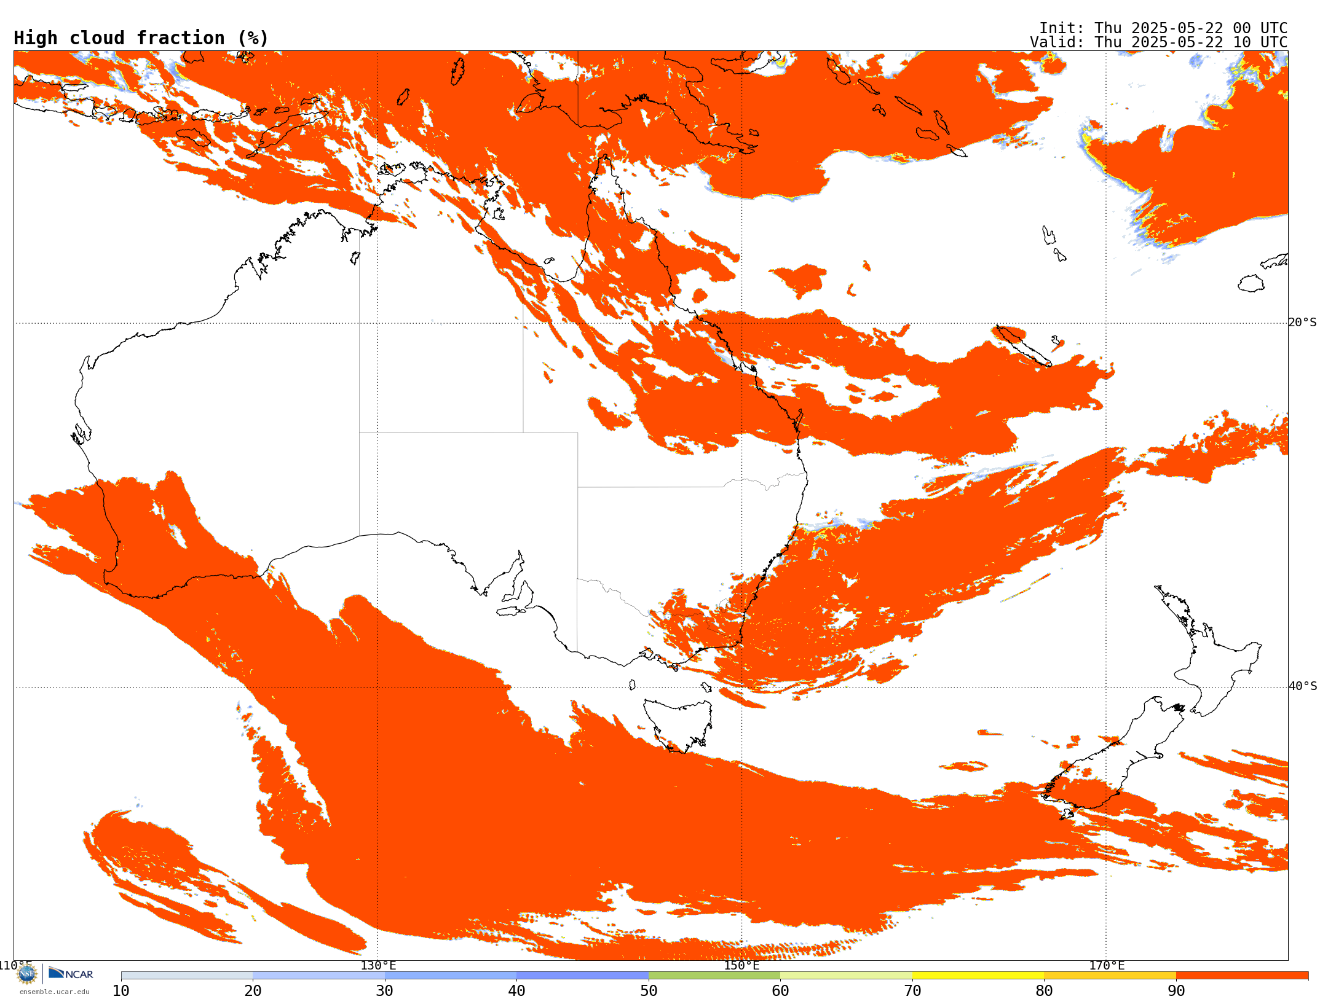Click the 'Valid: Thu 2025-05-22 10 UTC' text

(1159, 42)
